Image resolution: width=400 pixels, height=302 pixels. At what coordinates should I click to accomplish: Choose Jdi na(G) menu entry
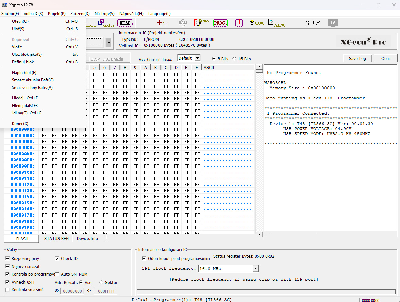[43, 113]
